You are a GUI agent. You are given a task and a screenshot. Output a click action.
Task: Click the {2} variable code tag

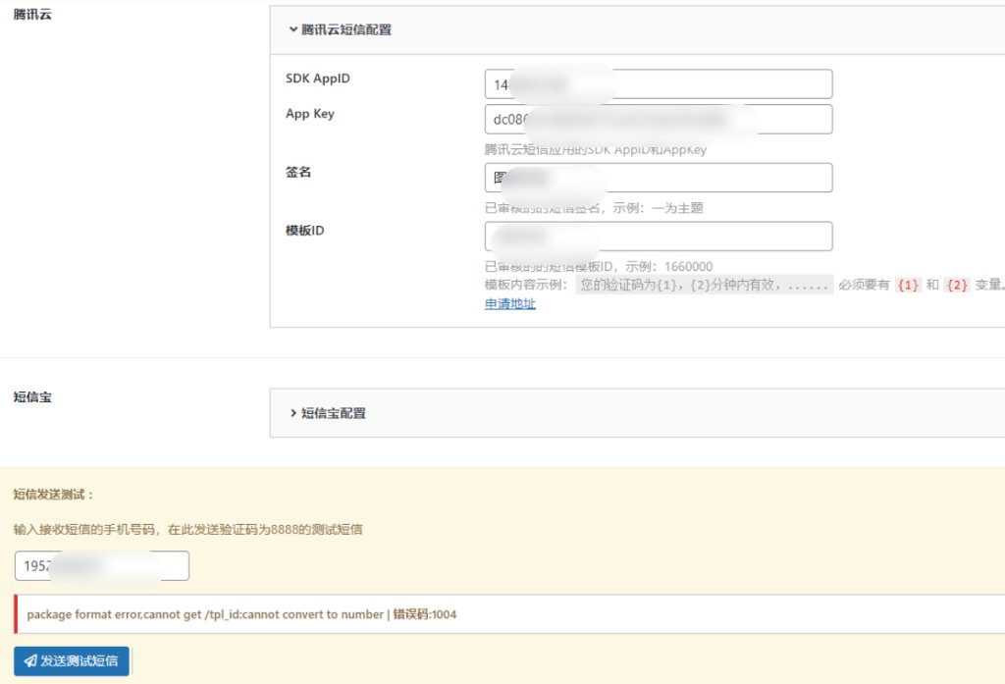[957, 285]
